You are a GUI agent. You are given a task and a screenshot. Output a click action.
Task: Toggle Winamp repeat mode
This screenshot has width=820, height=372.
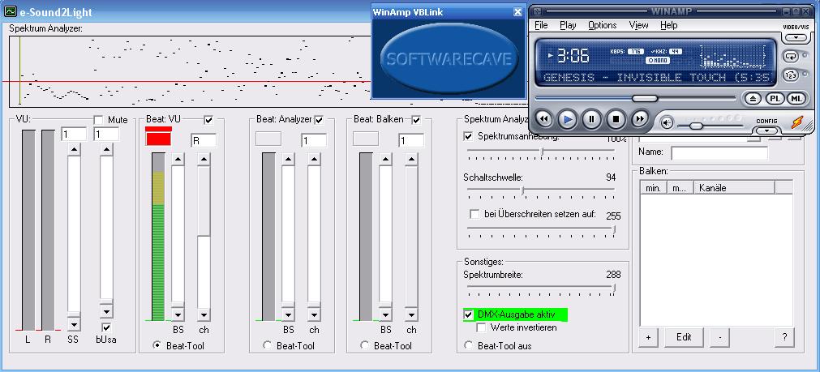point(790,56)
